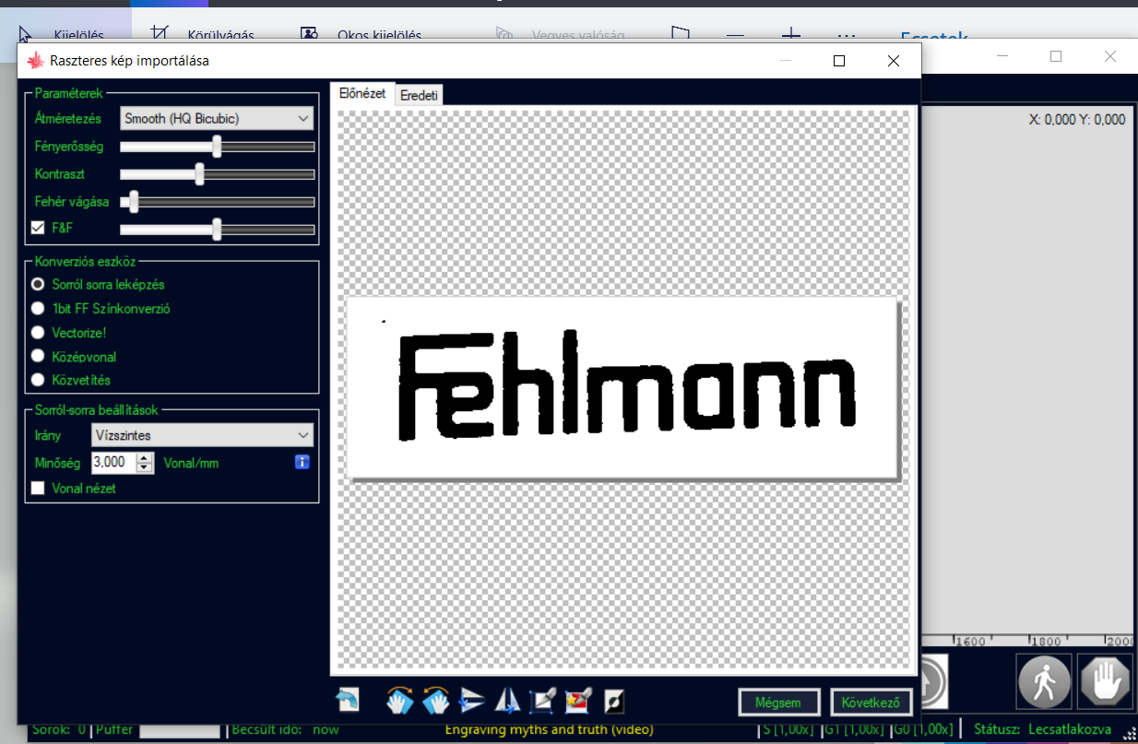Increase Minőség value with up arrow
This screenshot has height=744, width=1138.
tap(144, 457)
